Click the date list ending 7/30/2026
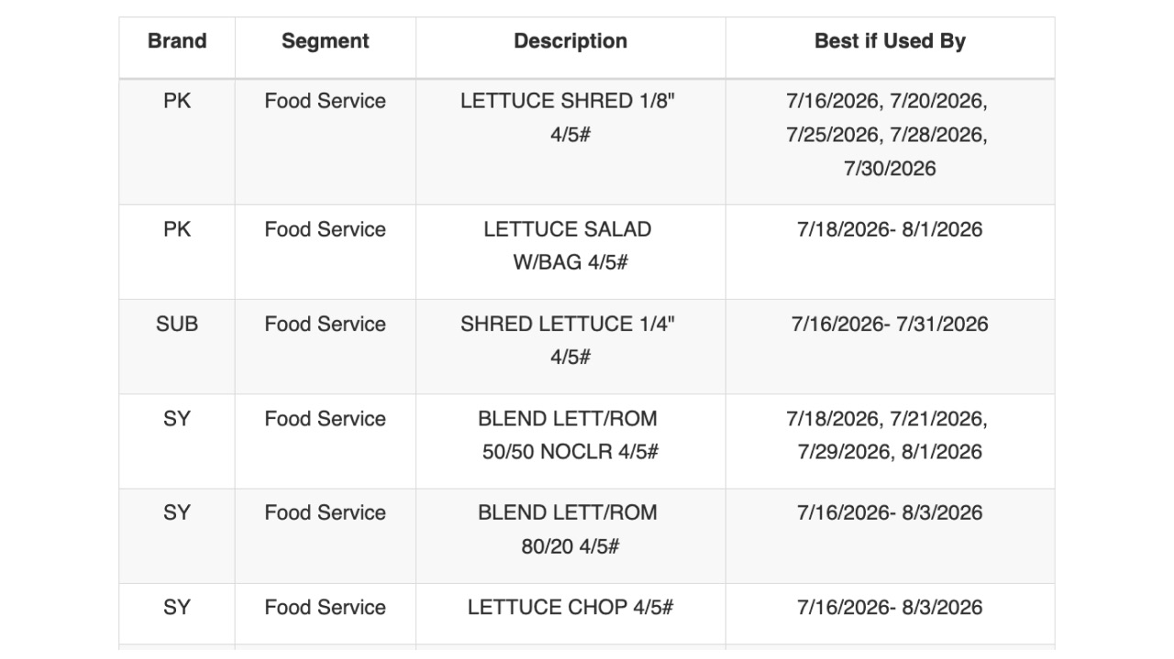 click(890, 142)
